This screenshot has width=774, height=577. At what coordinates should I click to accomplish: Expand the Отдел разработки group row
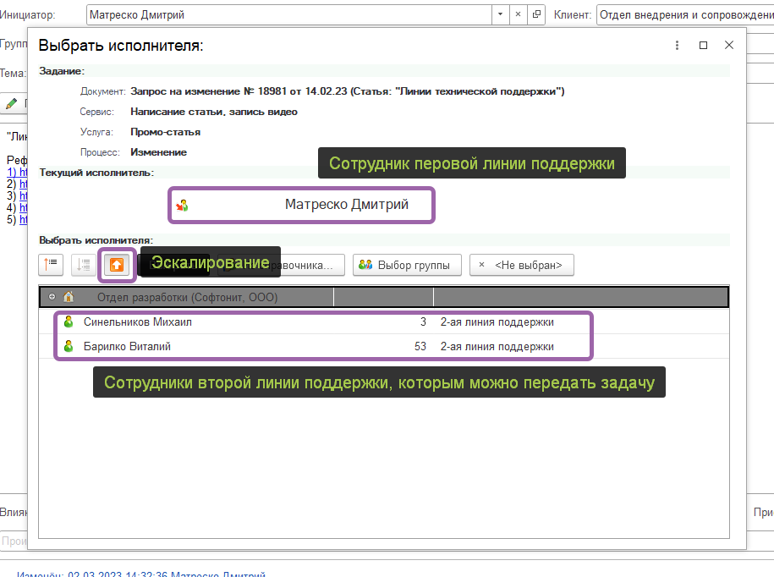(52, 297)
